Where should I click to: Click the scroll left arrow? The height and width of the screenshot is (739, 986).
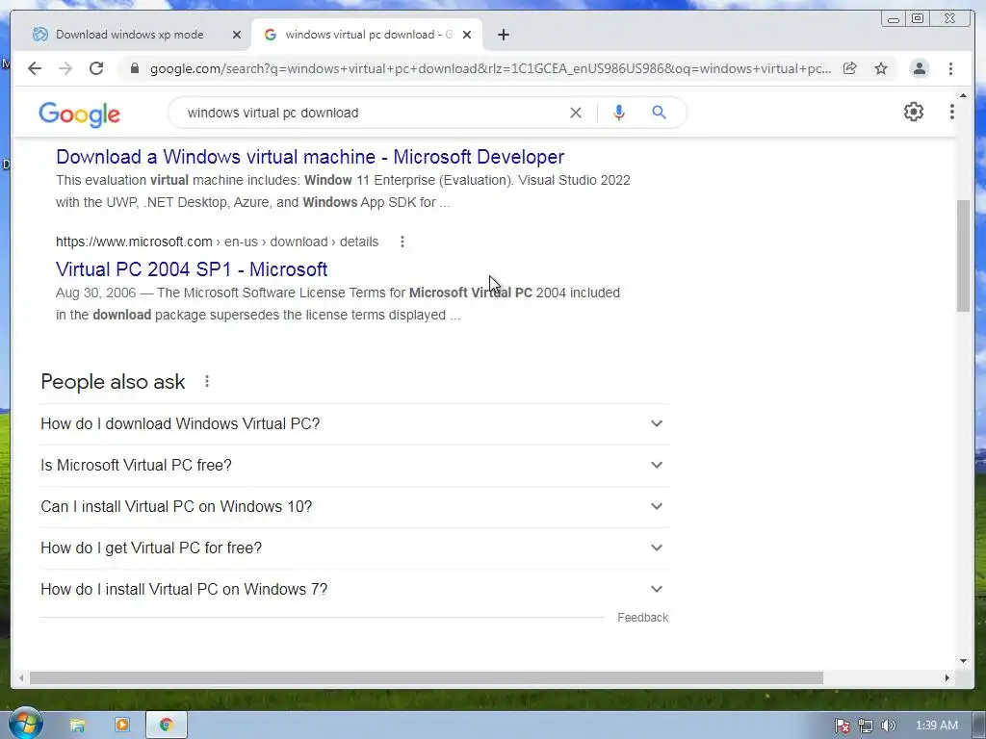(x=21, y=678)
